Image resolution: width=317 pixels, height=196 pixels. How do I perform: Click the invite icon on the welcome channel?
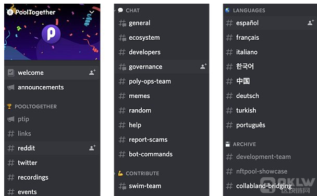point(92,72)
